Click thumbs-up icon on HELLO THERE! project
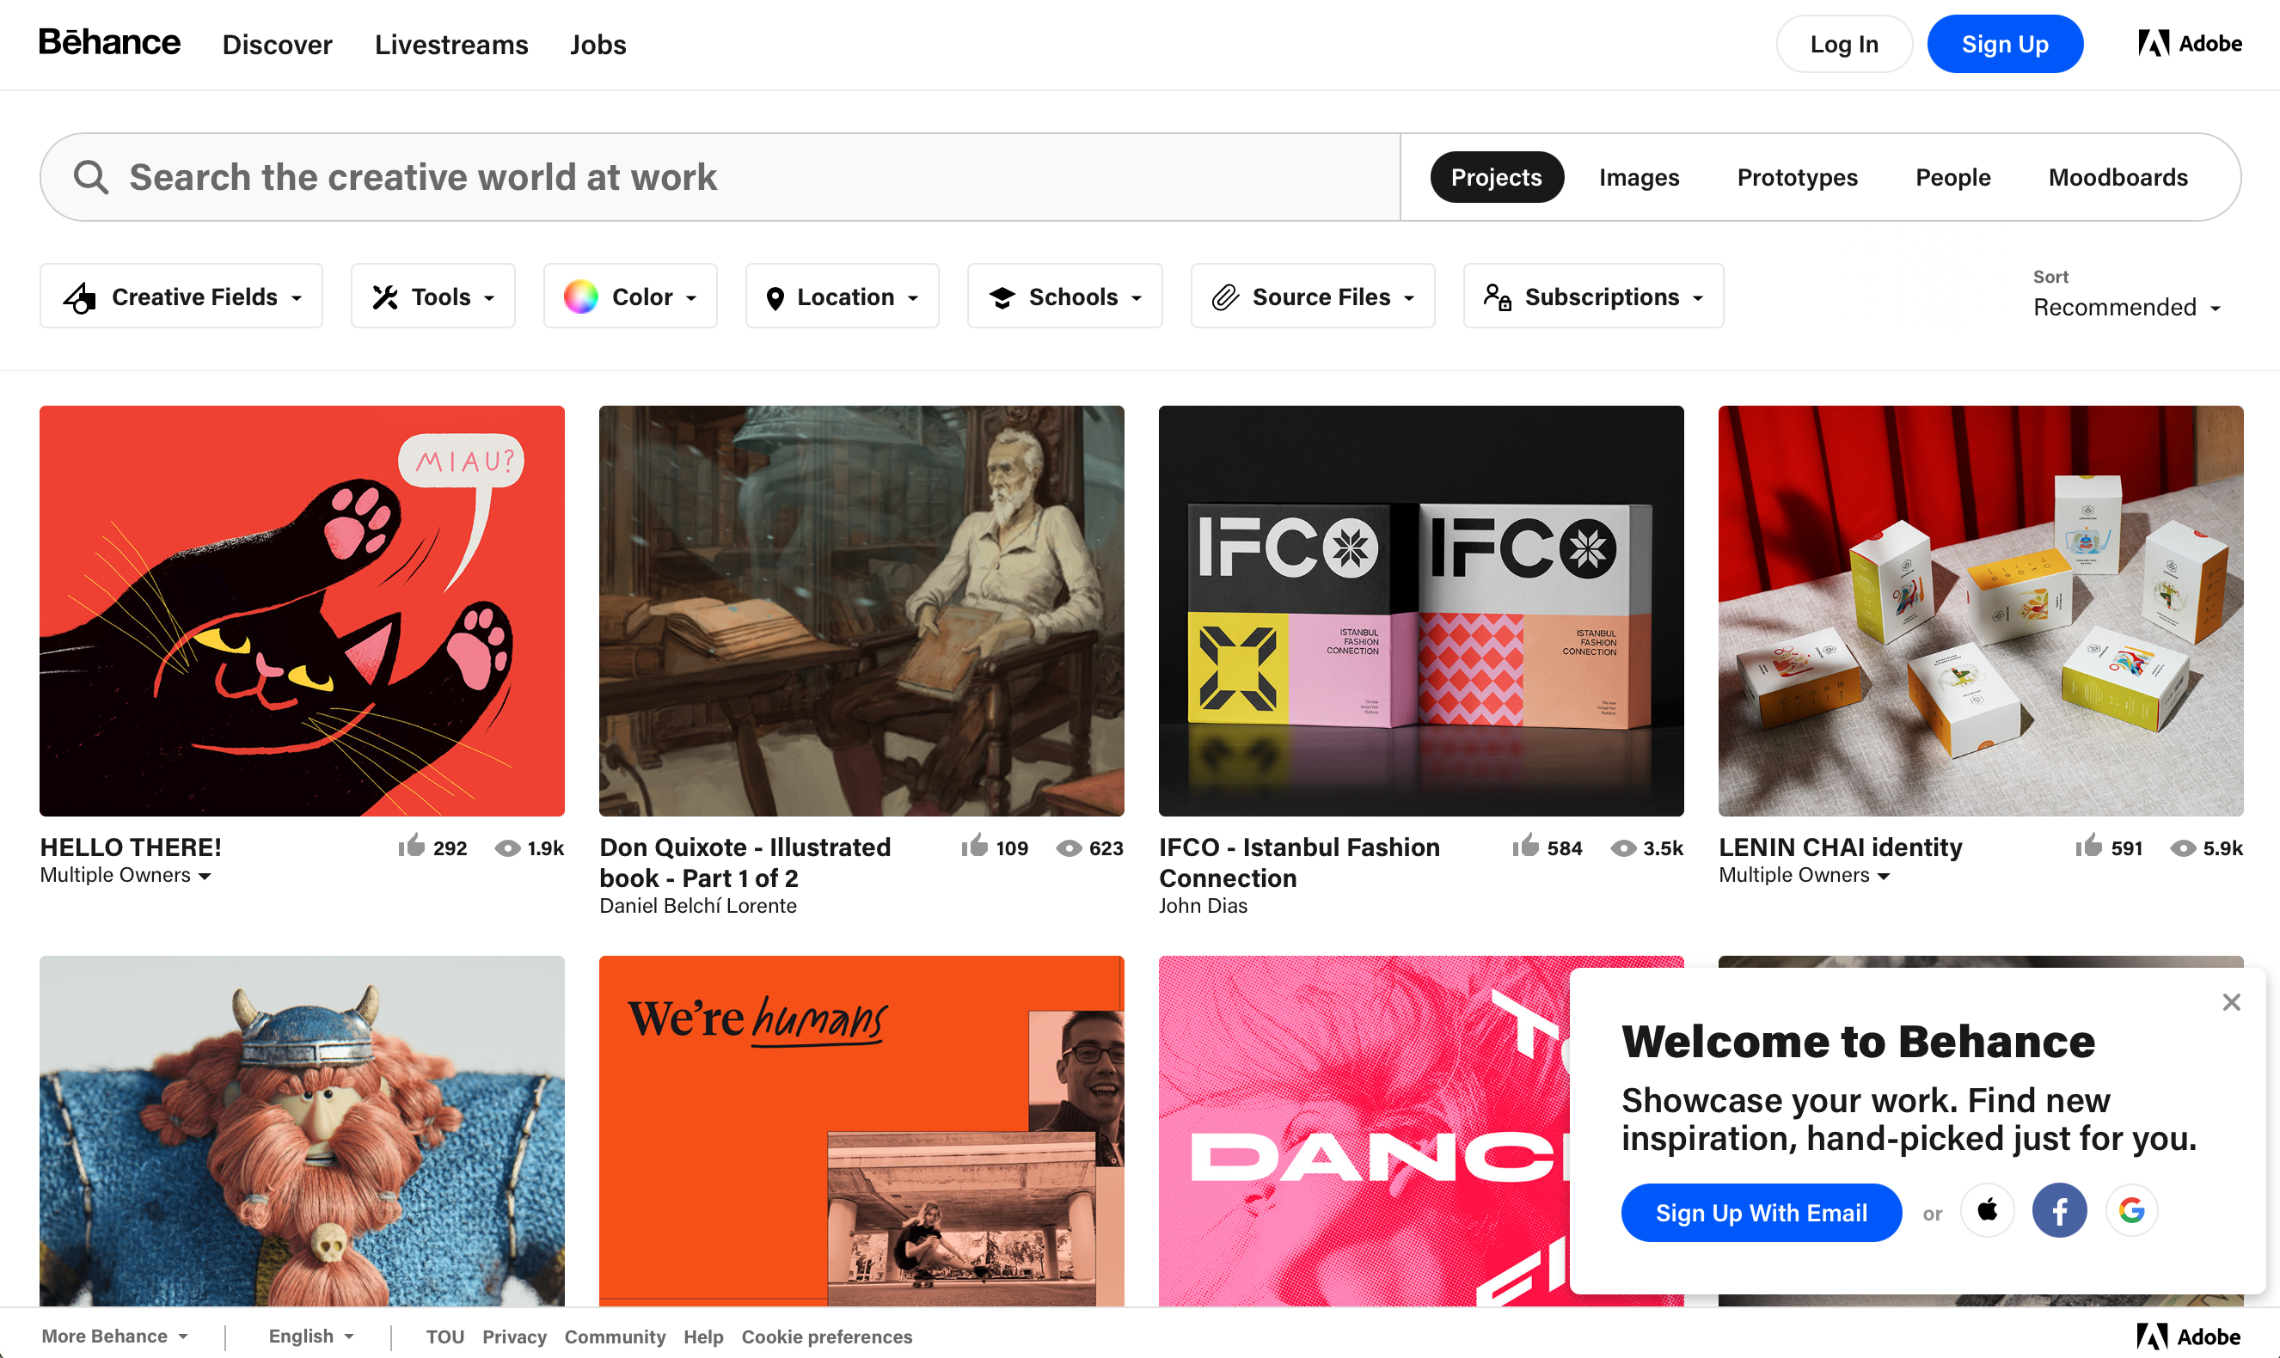The height and width of the screenshot is (1358, 2280). (x=412, y=846)
